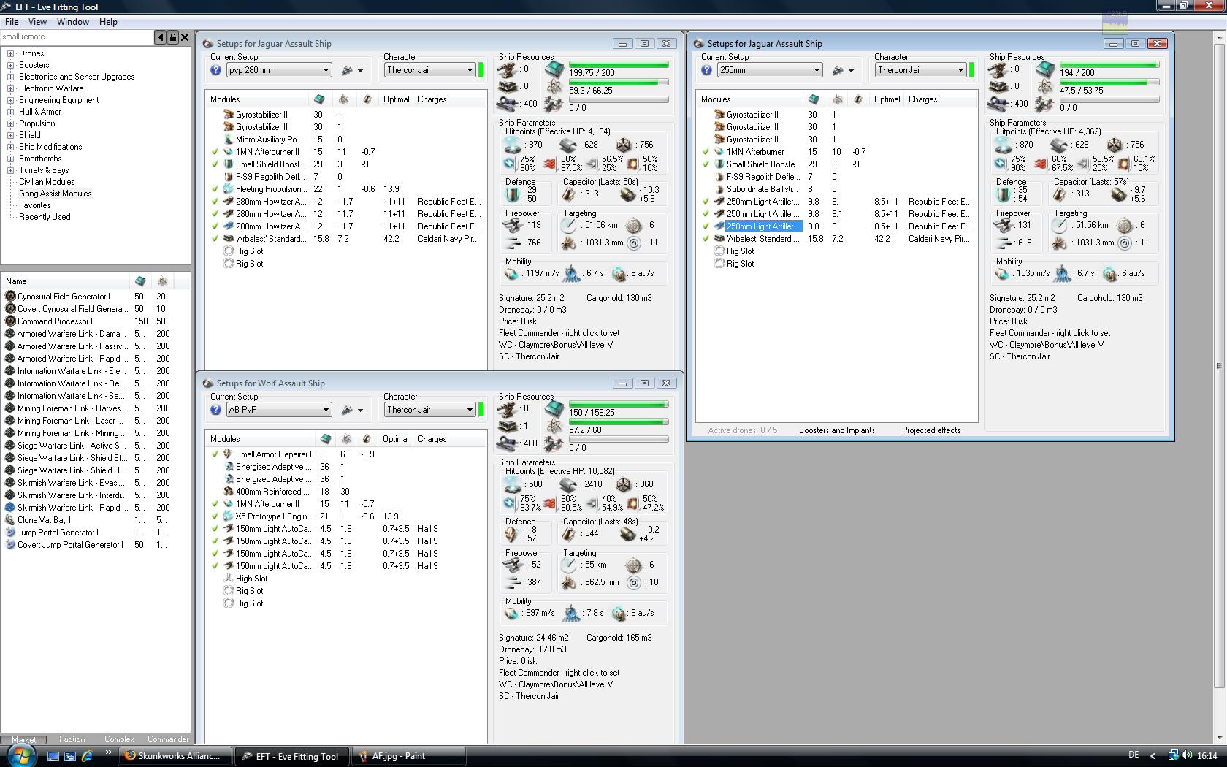Viewport: 1227px width, 767px height.
Task: Open the ship menu icon next to AB PvP
Action: click(352, 410)
